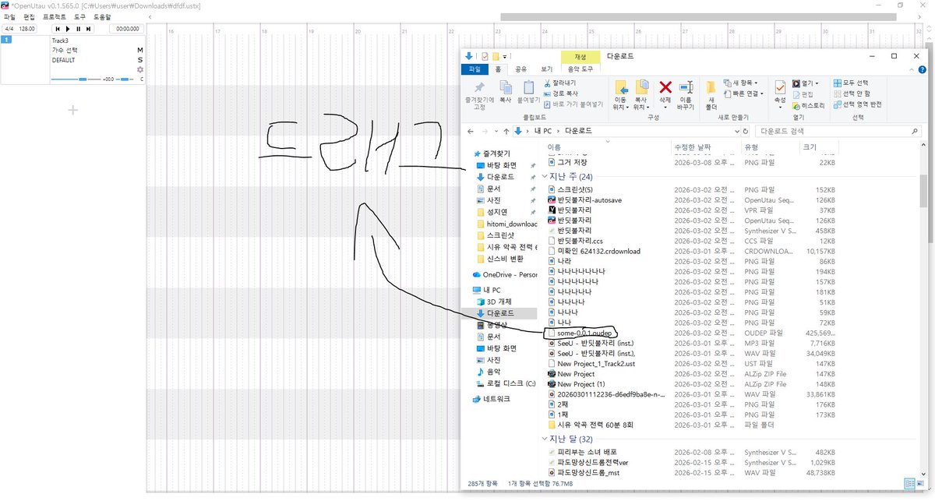
Task: Open singer selection for Track3
Action: (63, 50)
